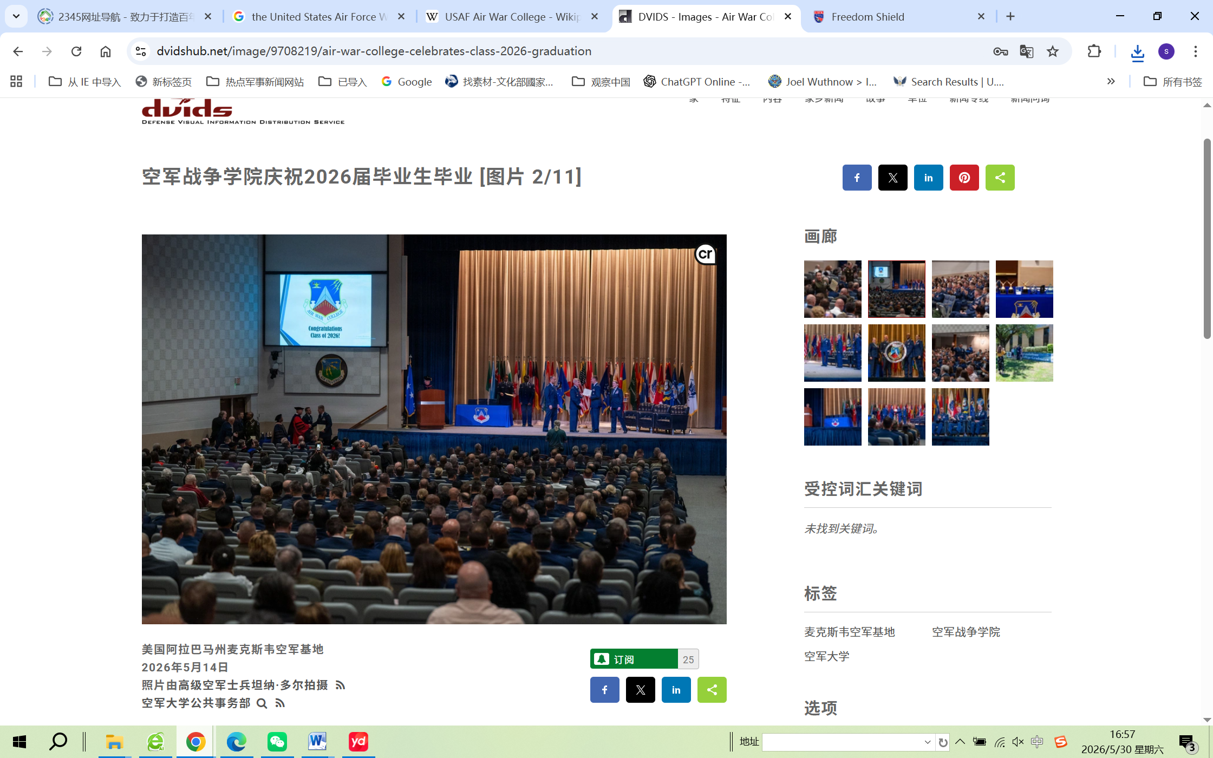Switch to Freedom Shield tab

click(899, 17)
